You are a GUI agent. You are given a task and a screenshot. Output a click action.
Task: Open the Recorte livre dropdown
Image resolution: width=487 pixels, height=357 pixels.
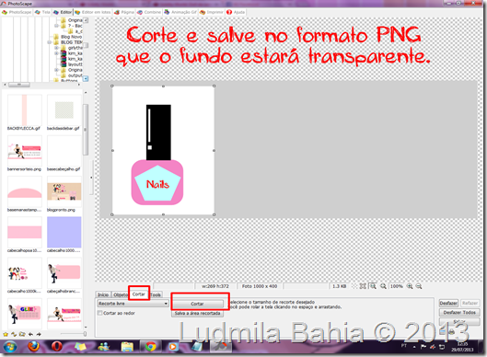[133, 304]
